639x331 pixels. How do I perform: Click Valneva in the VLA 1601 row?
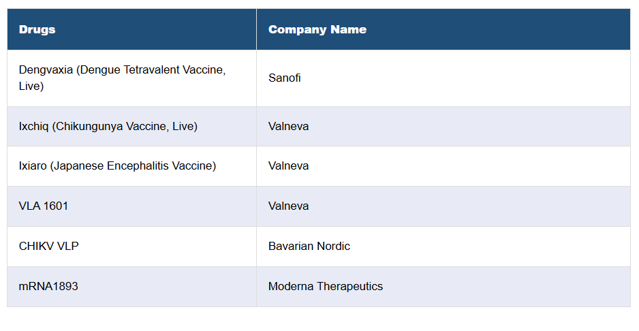tap(288, 206)
